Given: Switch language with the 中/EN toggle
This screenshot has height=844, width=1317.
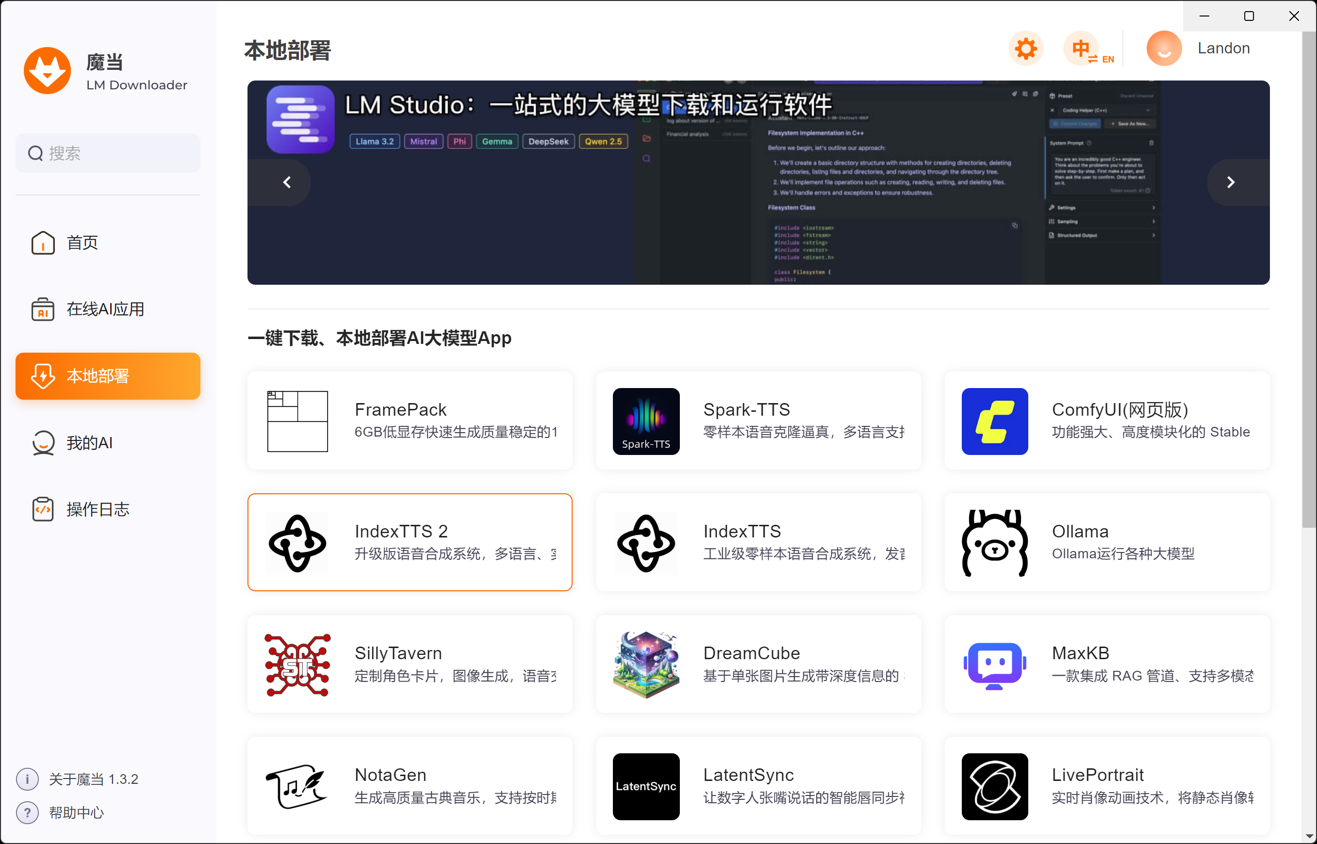Looking at the screenshot, I should coord(1089,49).
